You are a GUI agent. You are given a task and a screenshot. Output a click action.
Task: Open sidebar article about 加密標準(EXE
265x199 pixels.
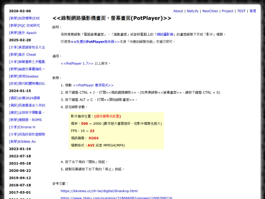tap(25, 18)
